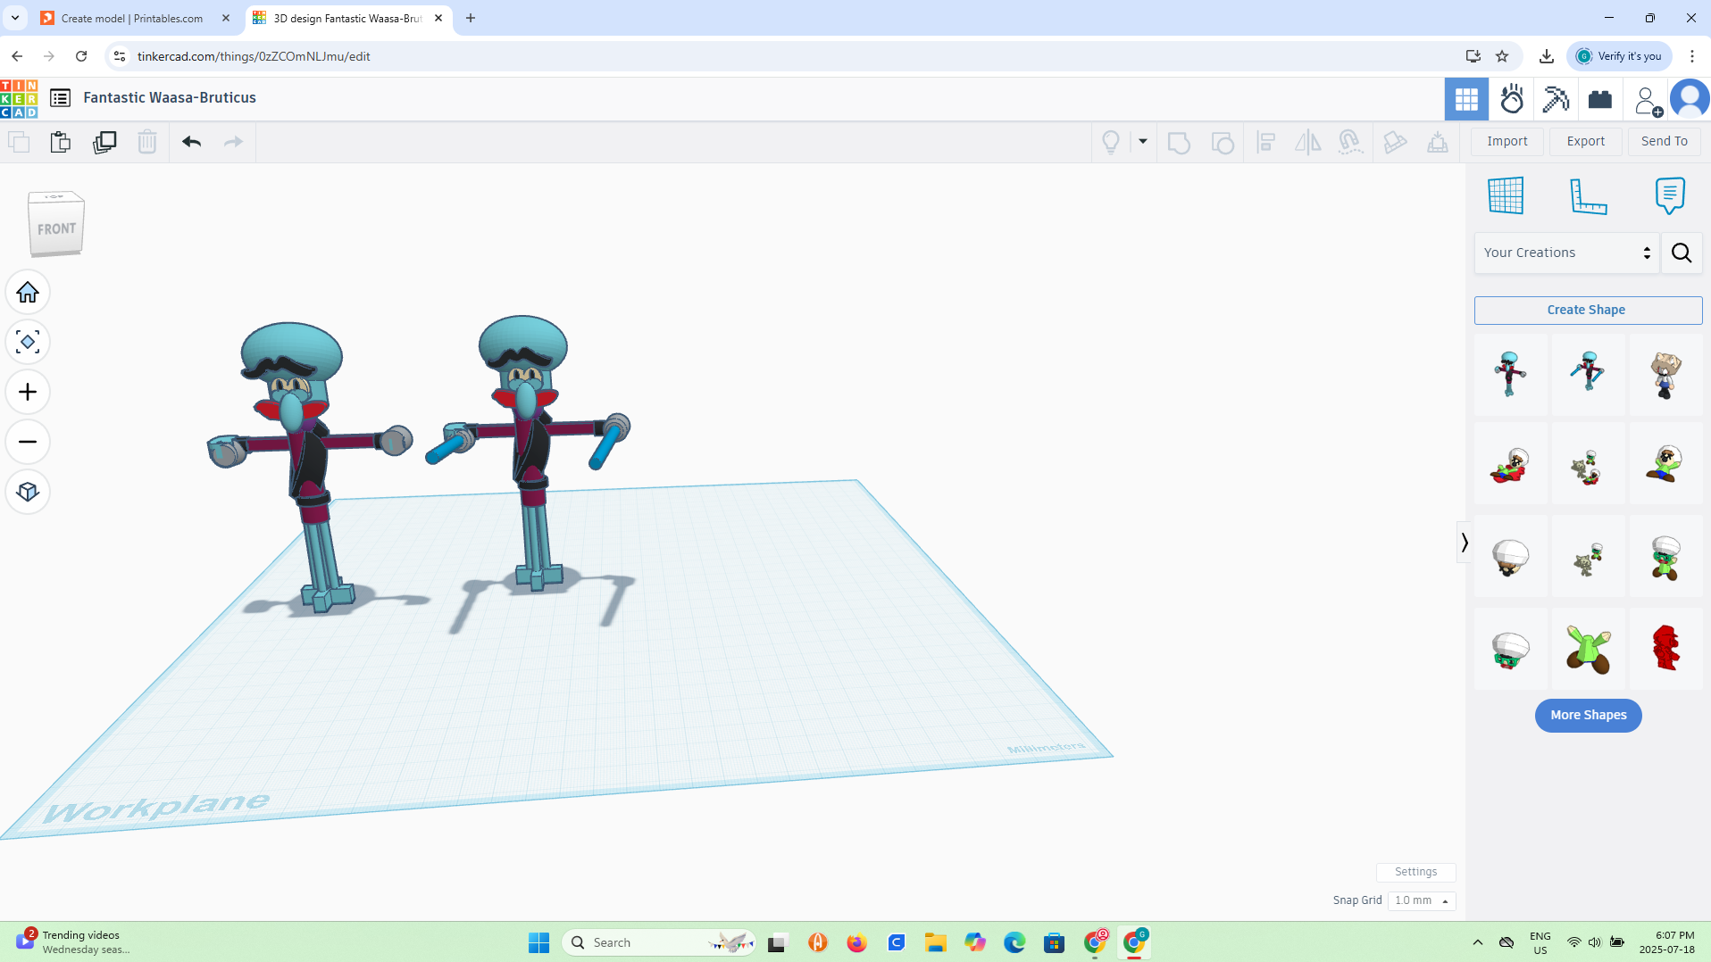
Task: Click the Copy icon in toolbar
Action: pyautogui.click(x=19, y=142)
